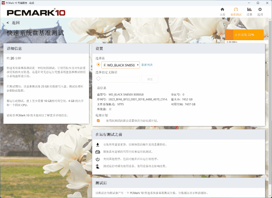
Task: Click the disk model WD_BLACK SN850X 8000GB
Action: tap(126, 94)
